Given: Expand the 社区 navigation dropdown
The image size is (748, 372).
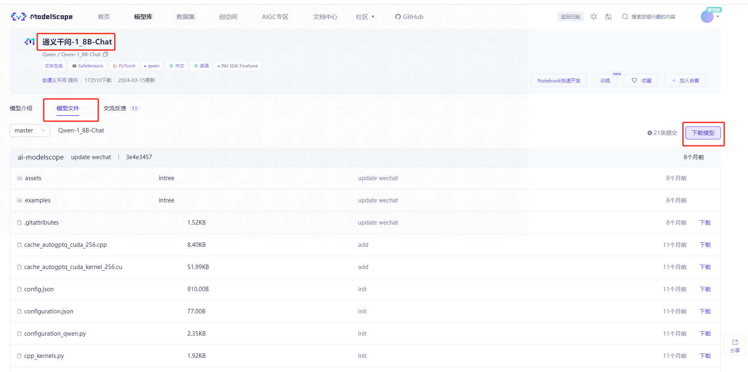Looking at the screenshot, I should pyautogui.click(x=365, y=17).
